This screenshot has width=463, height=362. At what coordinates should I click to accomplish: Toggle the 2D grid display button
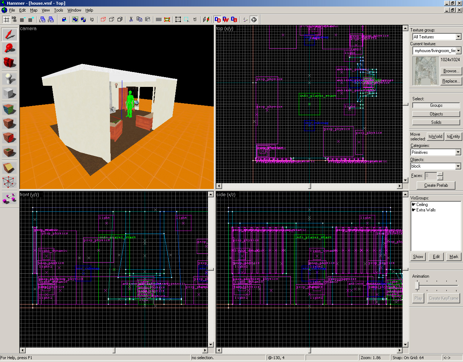pos(7,20)
